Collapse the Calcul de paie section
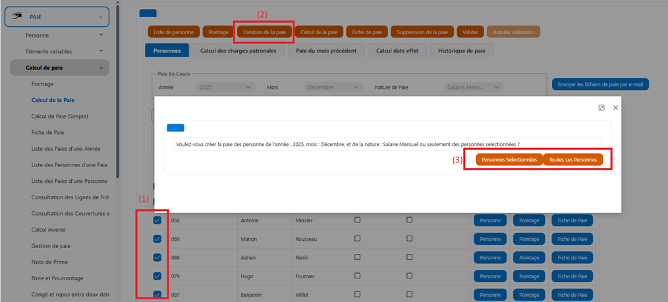The image size is (668, 302). click(101, 68)
